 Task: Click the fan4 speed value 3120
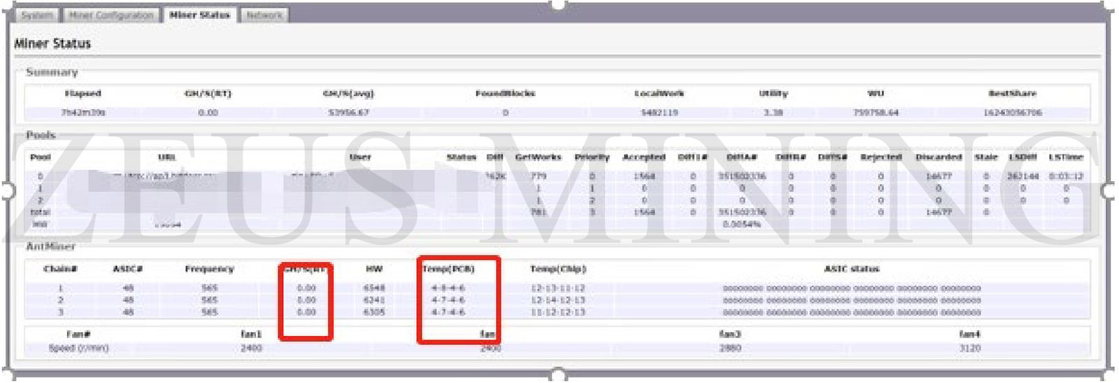pyautogui.click(x=969, y=348)
